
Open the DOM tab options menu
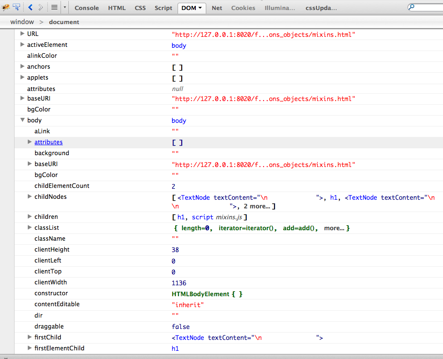coord(200,8)
